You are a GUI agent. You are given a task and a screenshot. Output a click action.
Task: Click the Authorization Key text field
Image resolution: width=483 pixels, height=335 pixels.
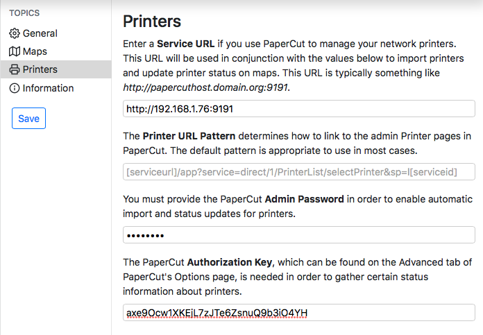(299, 313)
